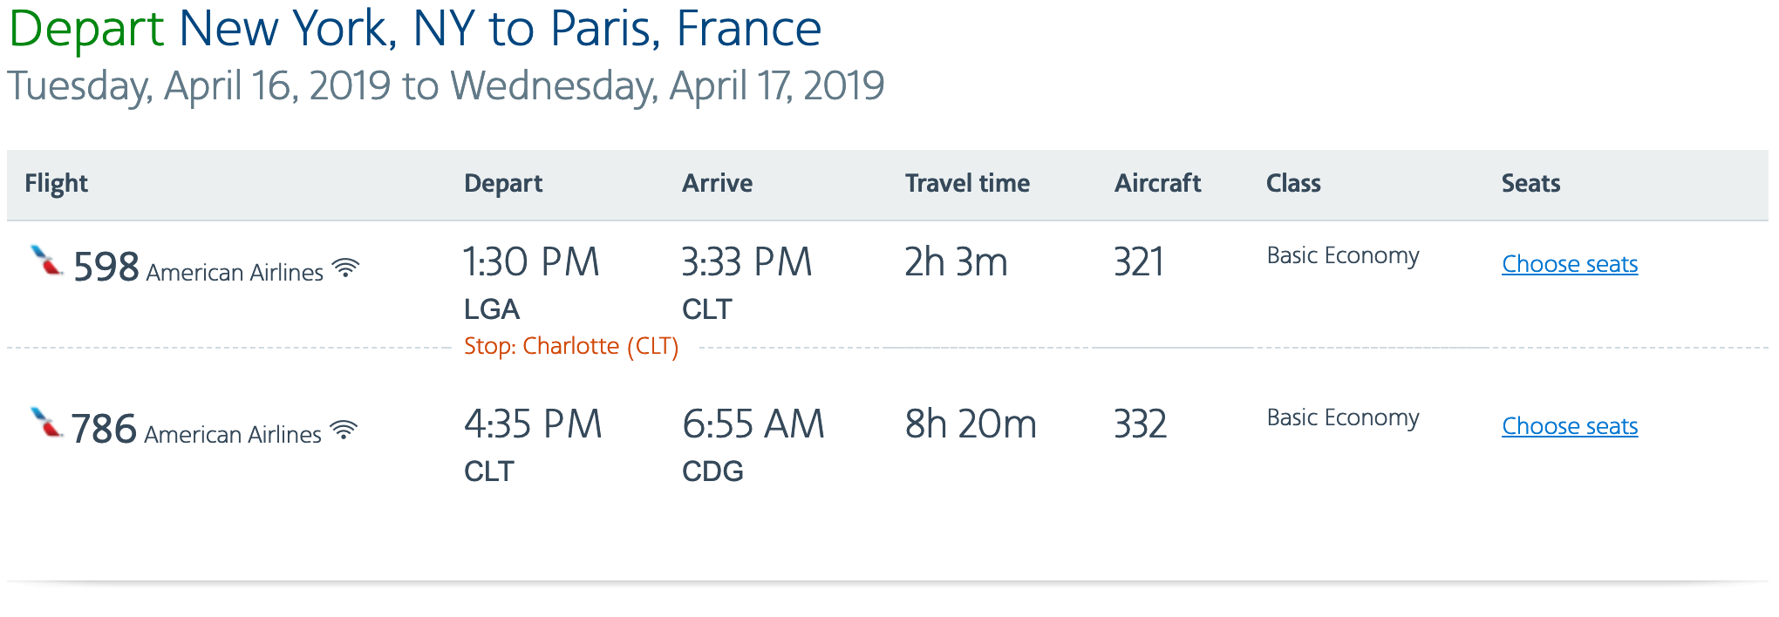This screenshot has height=617, width=1779.
Task: Click the CDG arrival airport code
Action: [712, 471]
